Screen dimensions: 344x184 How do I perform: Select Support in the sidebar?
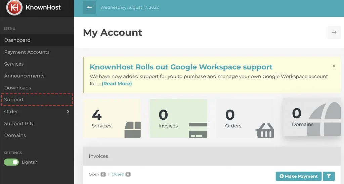point(37,100)
